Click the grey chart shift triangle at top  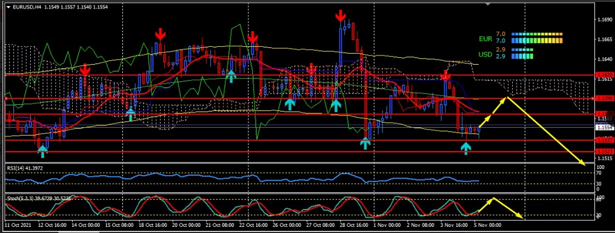488,4
